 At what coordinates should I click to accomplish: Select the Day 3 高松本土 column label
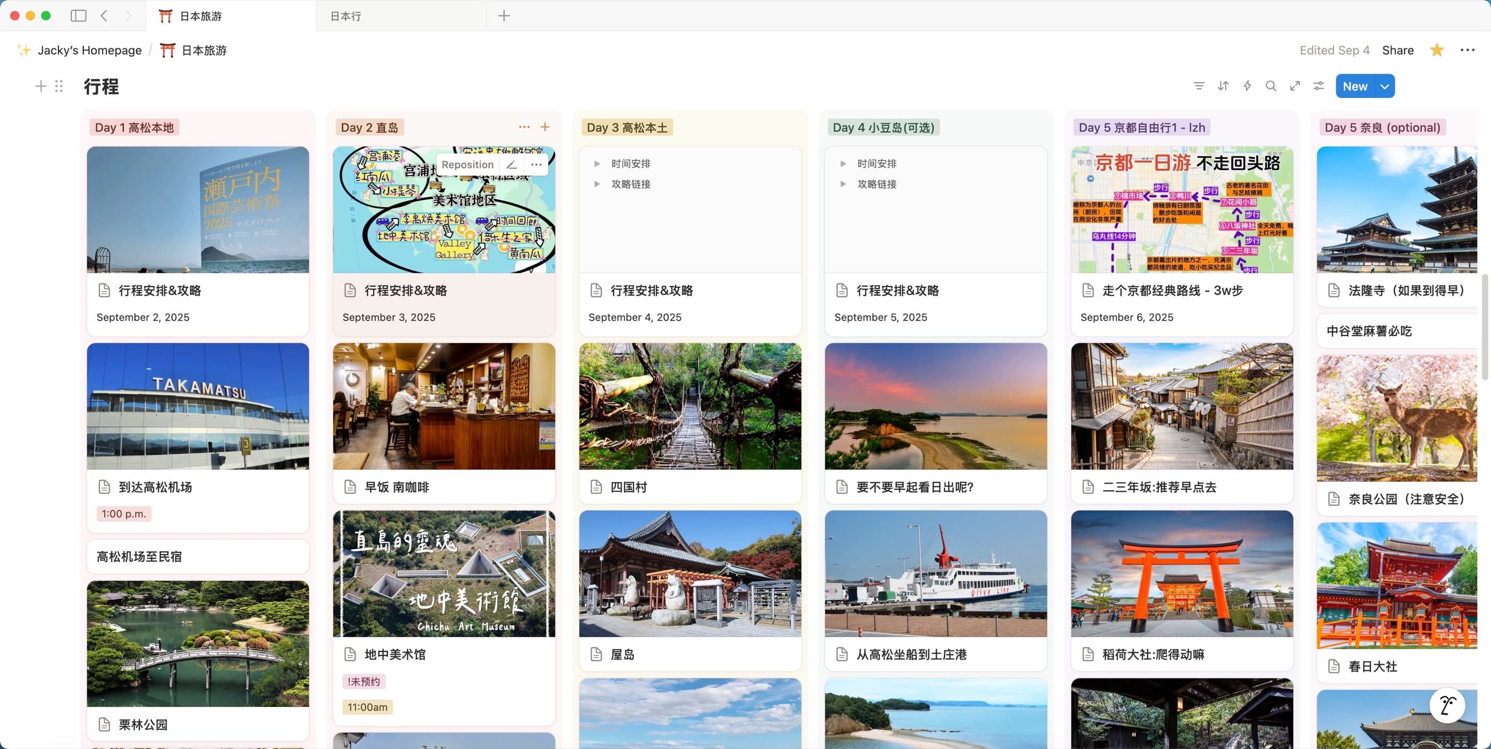point(627,127)
